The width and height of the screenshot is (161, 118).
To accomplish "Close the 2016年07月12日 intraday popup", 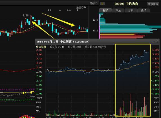I will (x=157, y=41).
